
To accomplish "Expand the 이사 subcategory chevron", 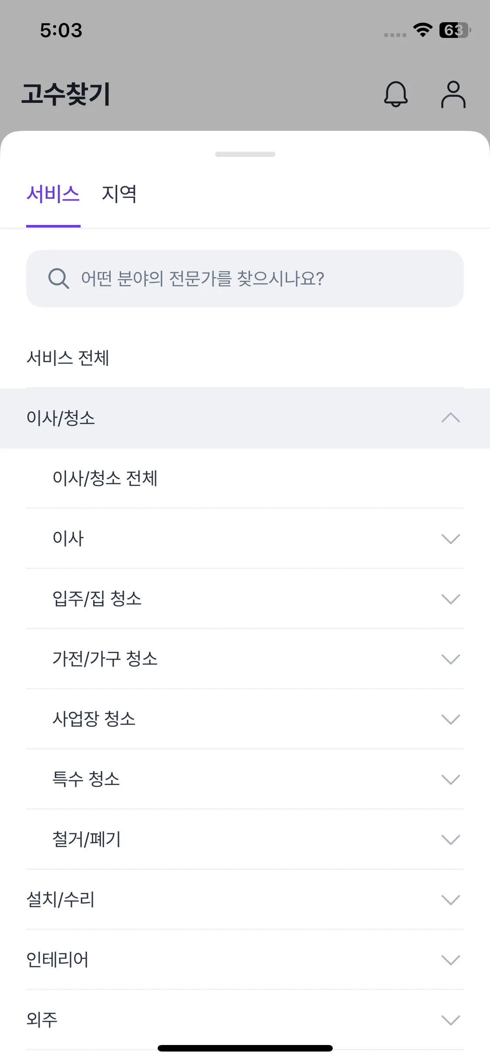I will click(x=450, y=539).
